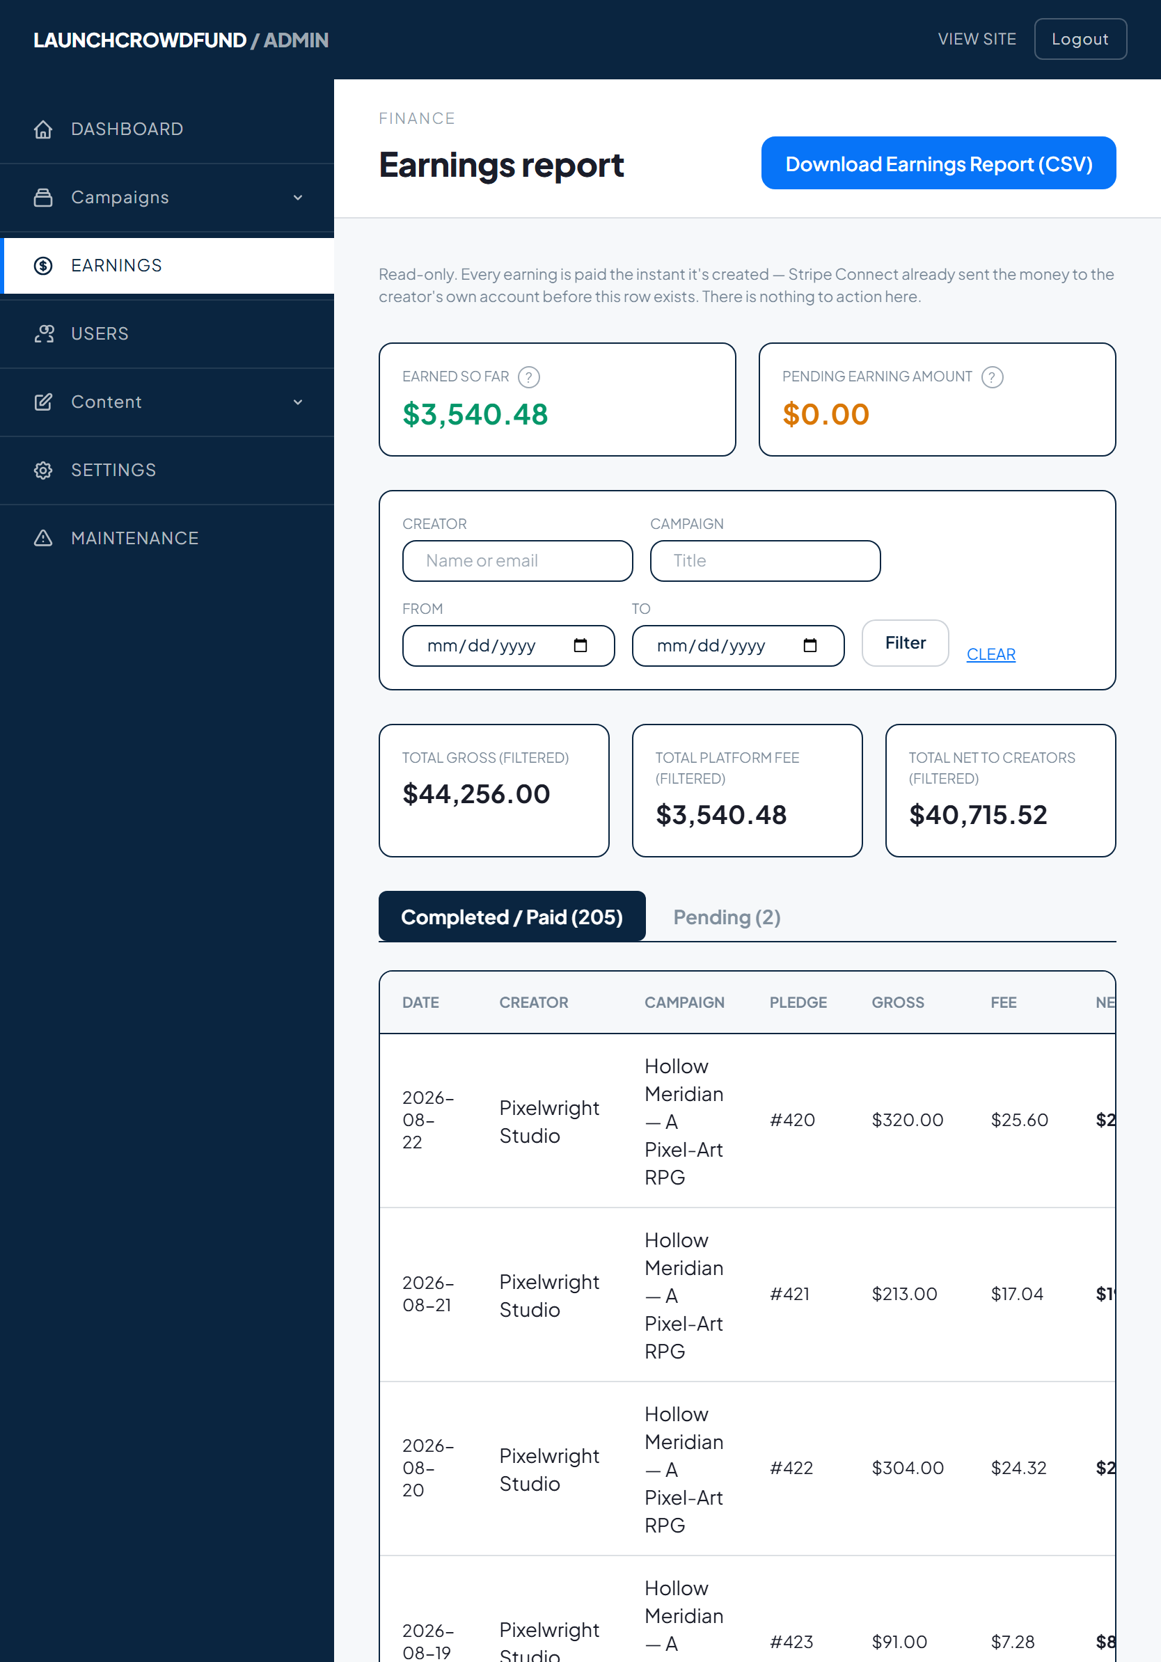The height and width of the screenshot is (1662, 1161).
Task: Open calendar picker in the To date field
Action: (x=810, y=646)
